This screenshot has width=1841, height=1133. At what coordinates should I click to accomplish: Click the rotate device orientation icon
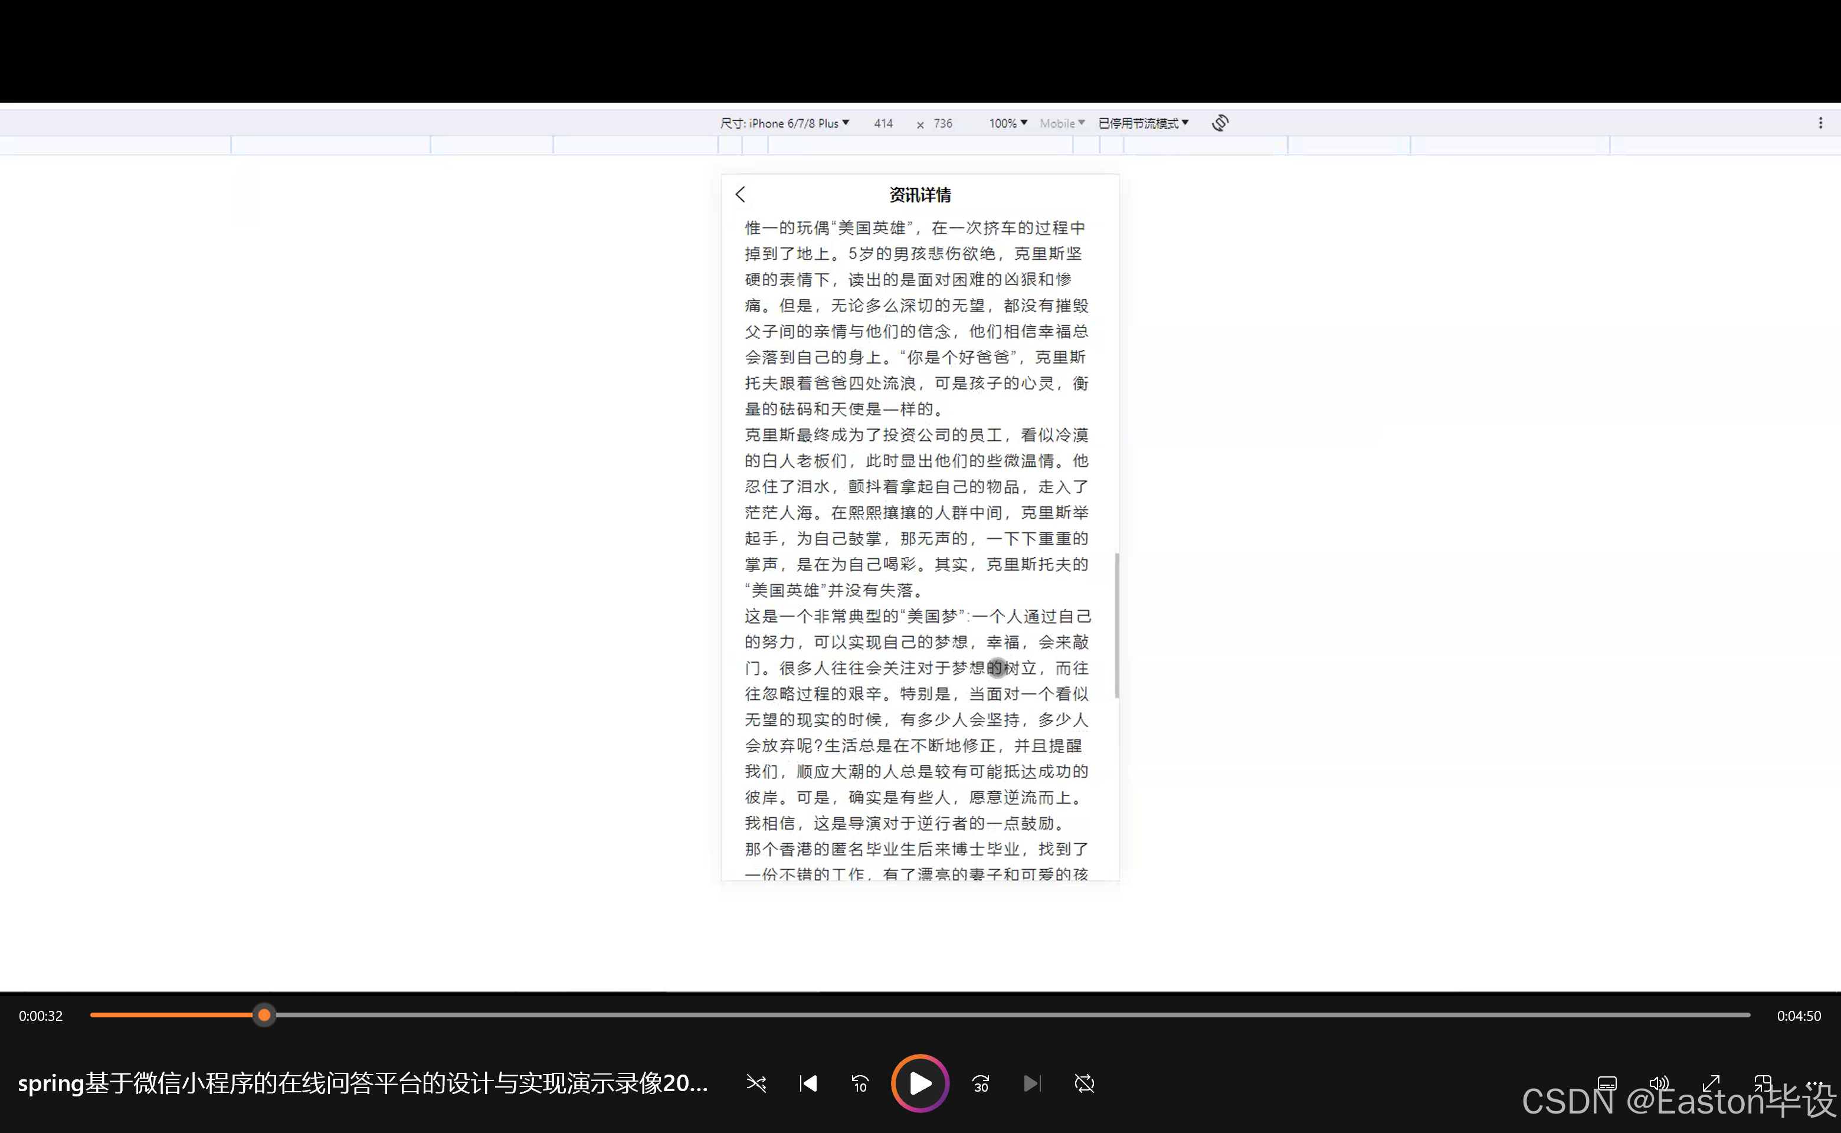(x=1220, y=122)
